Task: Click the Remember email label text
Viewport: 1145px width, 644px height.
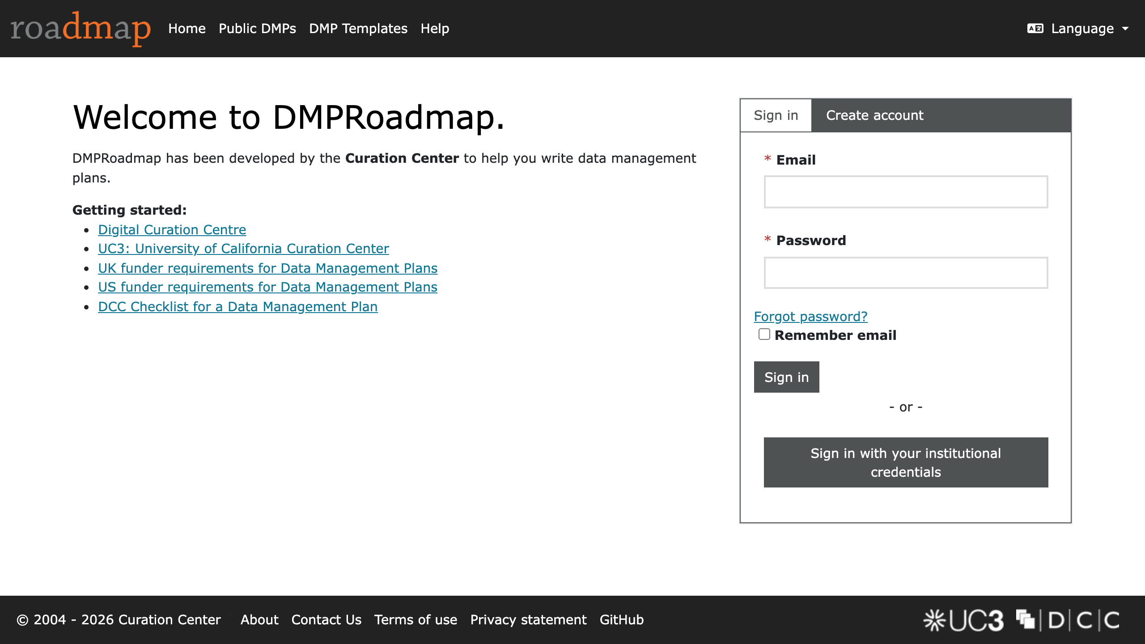Action: (835, 335)
